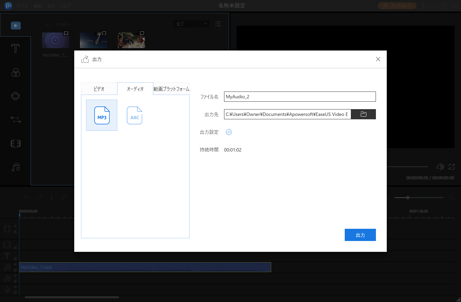Close the 出力 export dialog
461x302 pixels.
(378, 59)
